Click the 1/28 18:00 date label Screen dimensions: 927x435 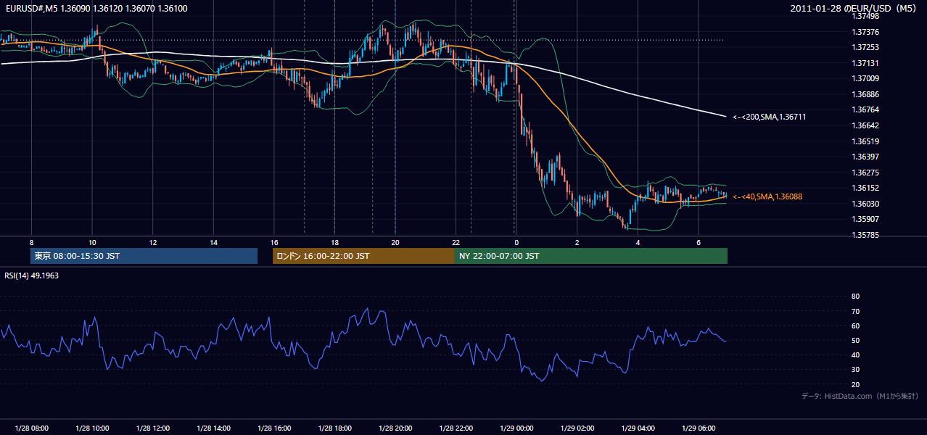coord(334,428)
